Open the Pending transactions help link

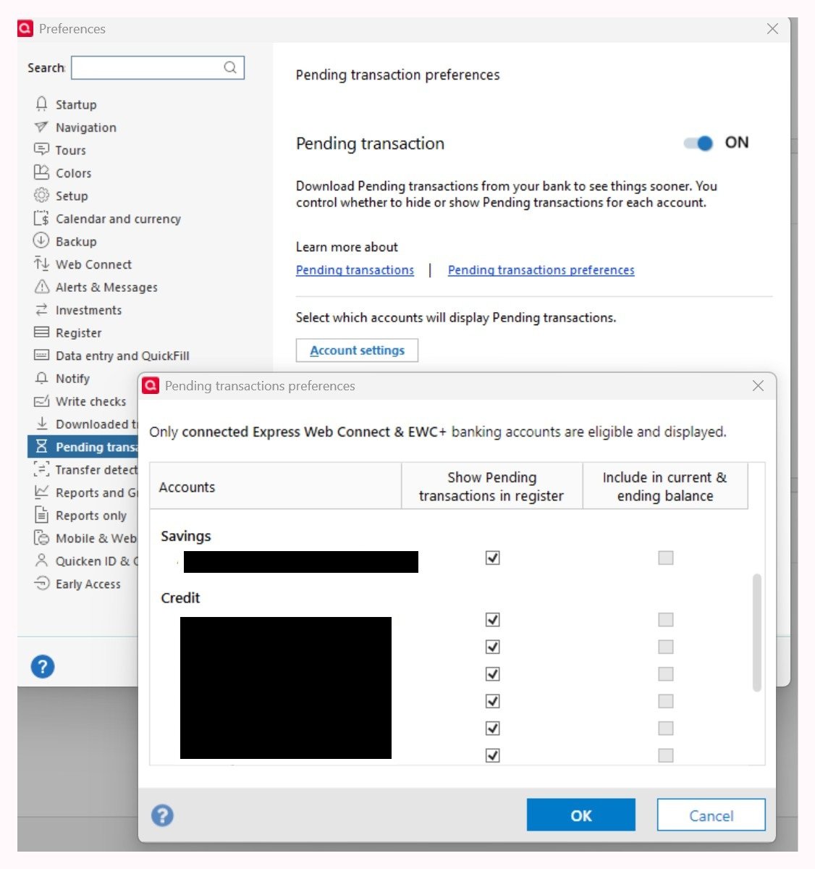pos(355,270)
